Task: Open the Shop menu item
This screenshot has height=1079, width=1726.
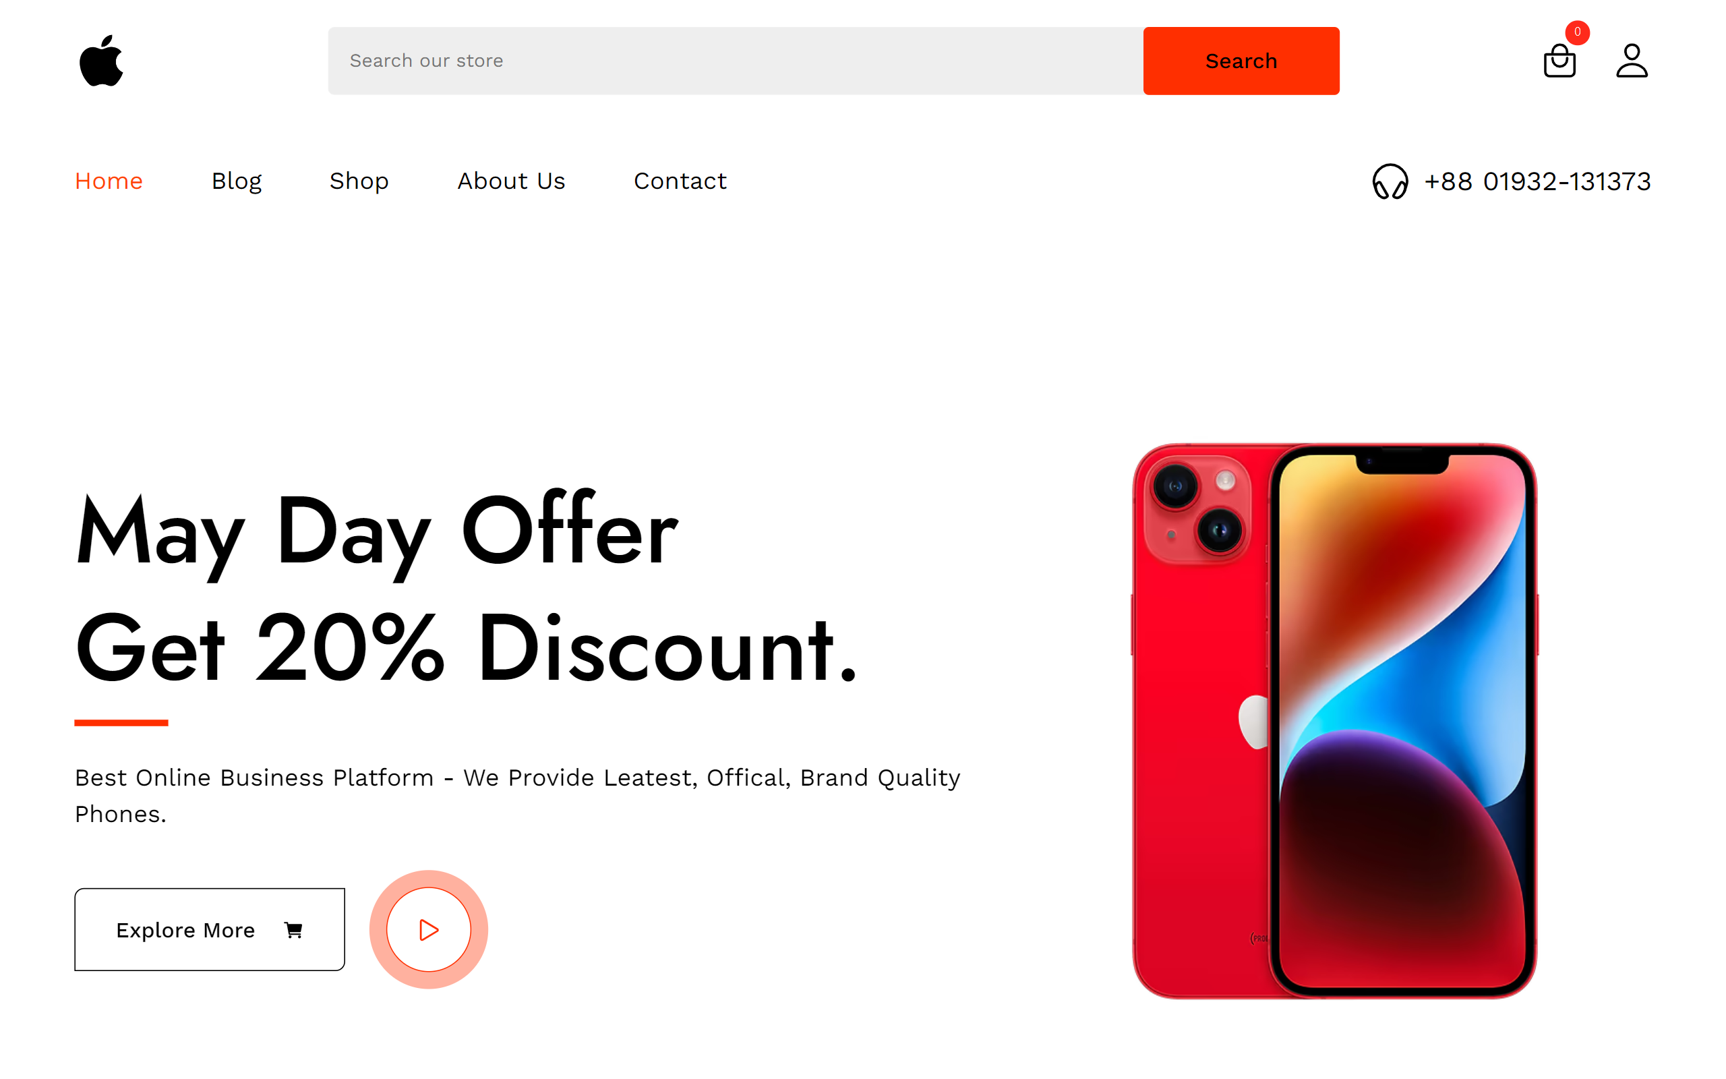Action: (359, 181)
